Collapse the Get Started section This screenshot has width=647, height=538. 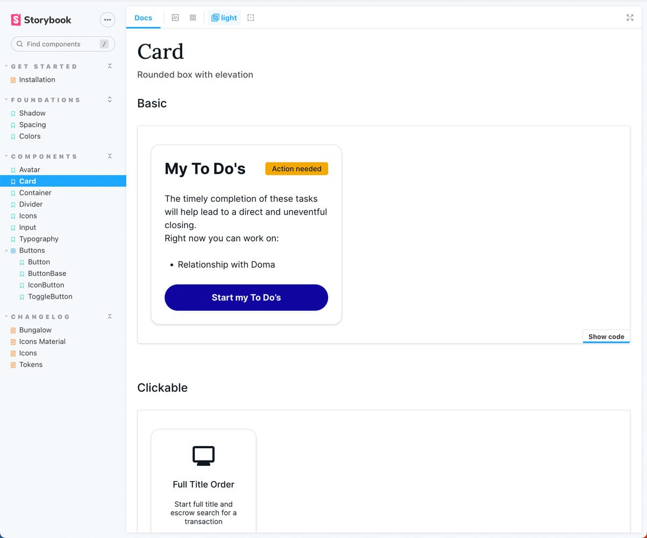pos(110,66)
